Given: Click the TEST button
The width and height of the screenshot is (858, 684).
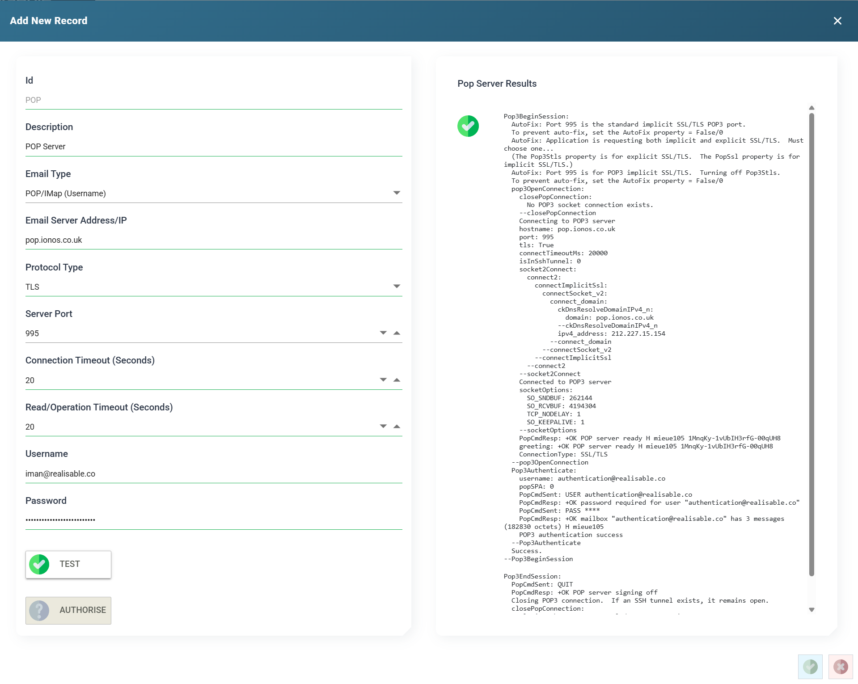Looking at the screenshot, I should (68, 565).
